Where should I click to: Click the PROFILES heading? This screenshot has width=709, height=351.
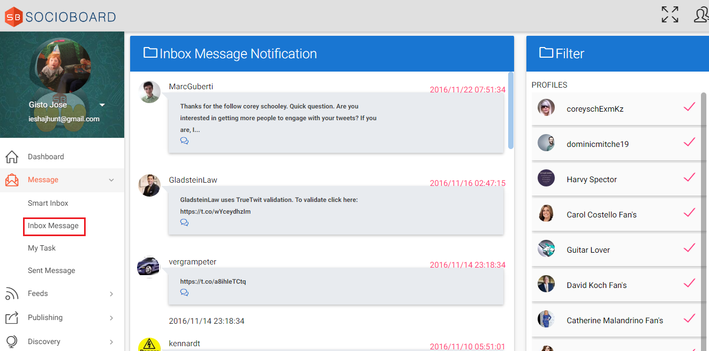[x=549, y=85]
